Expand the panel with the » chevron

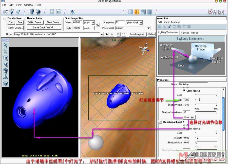click(x=4, y=19)
